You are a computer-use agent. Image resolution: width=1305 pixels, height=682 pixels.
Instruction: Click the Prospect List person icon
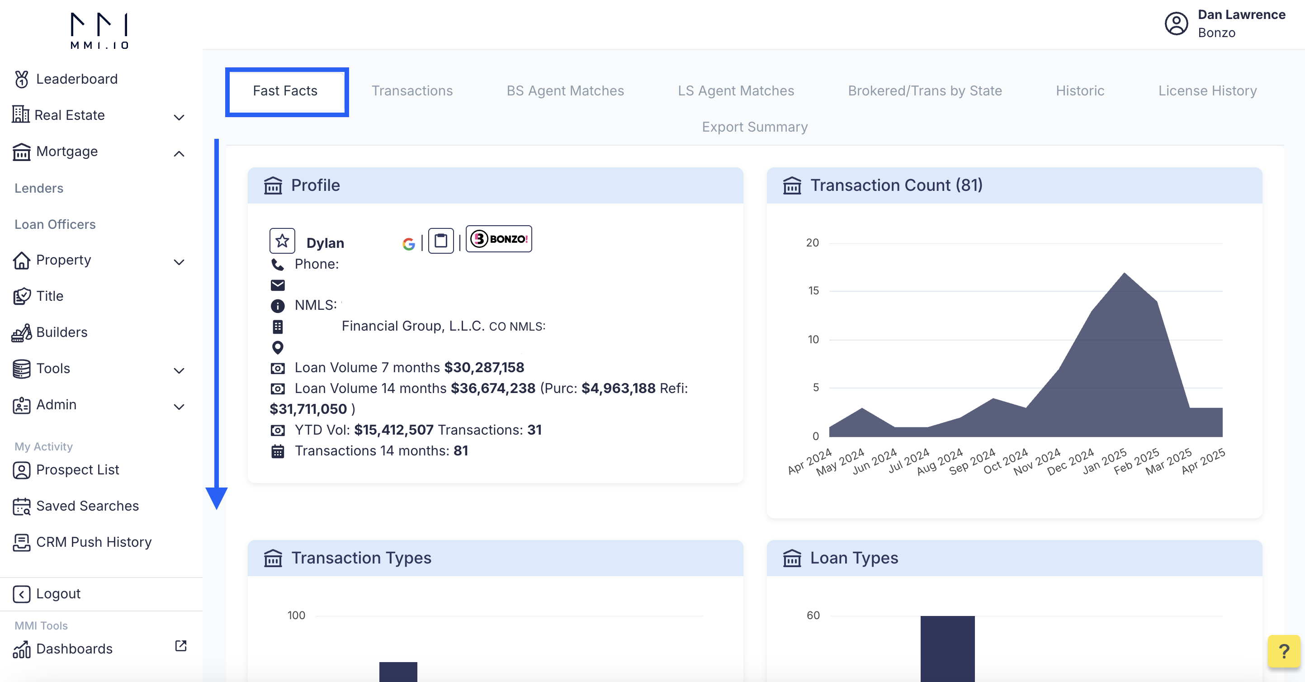(21, 470)
